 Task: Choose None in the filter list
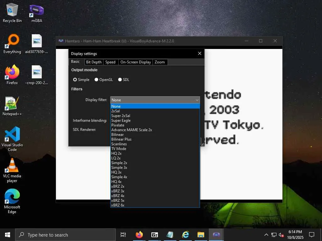(155, 106)
